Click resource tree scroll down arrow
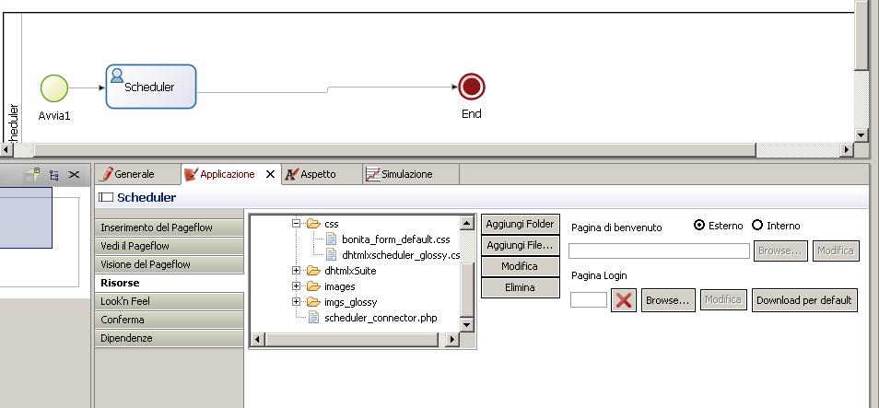The width and height of the screenshot is (879, 408). click(467, 324)
